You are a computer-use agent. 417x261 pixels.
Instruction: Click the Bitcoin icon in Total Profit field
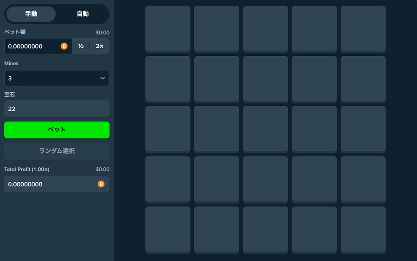click(x=101, y=184)
